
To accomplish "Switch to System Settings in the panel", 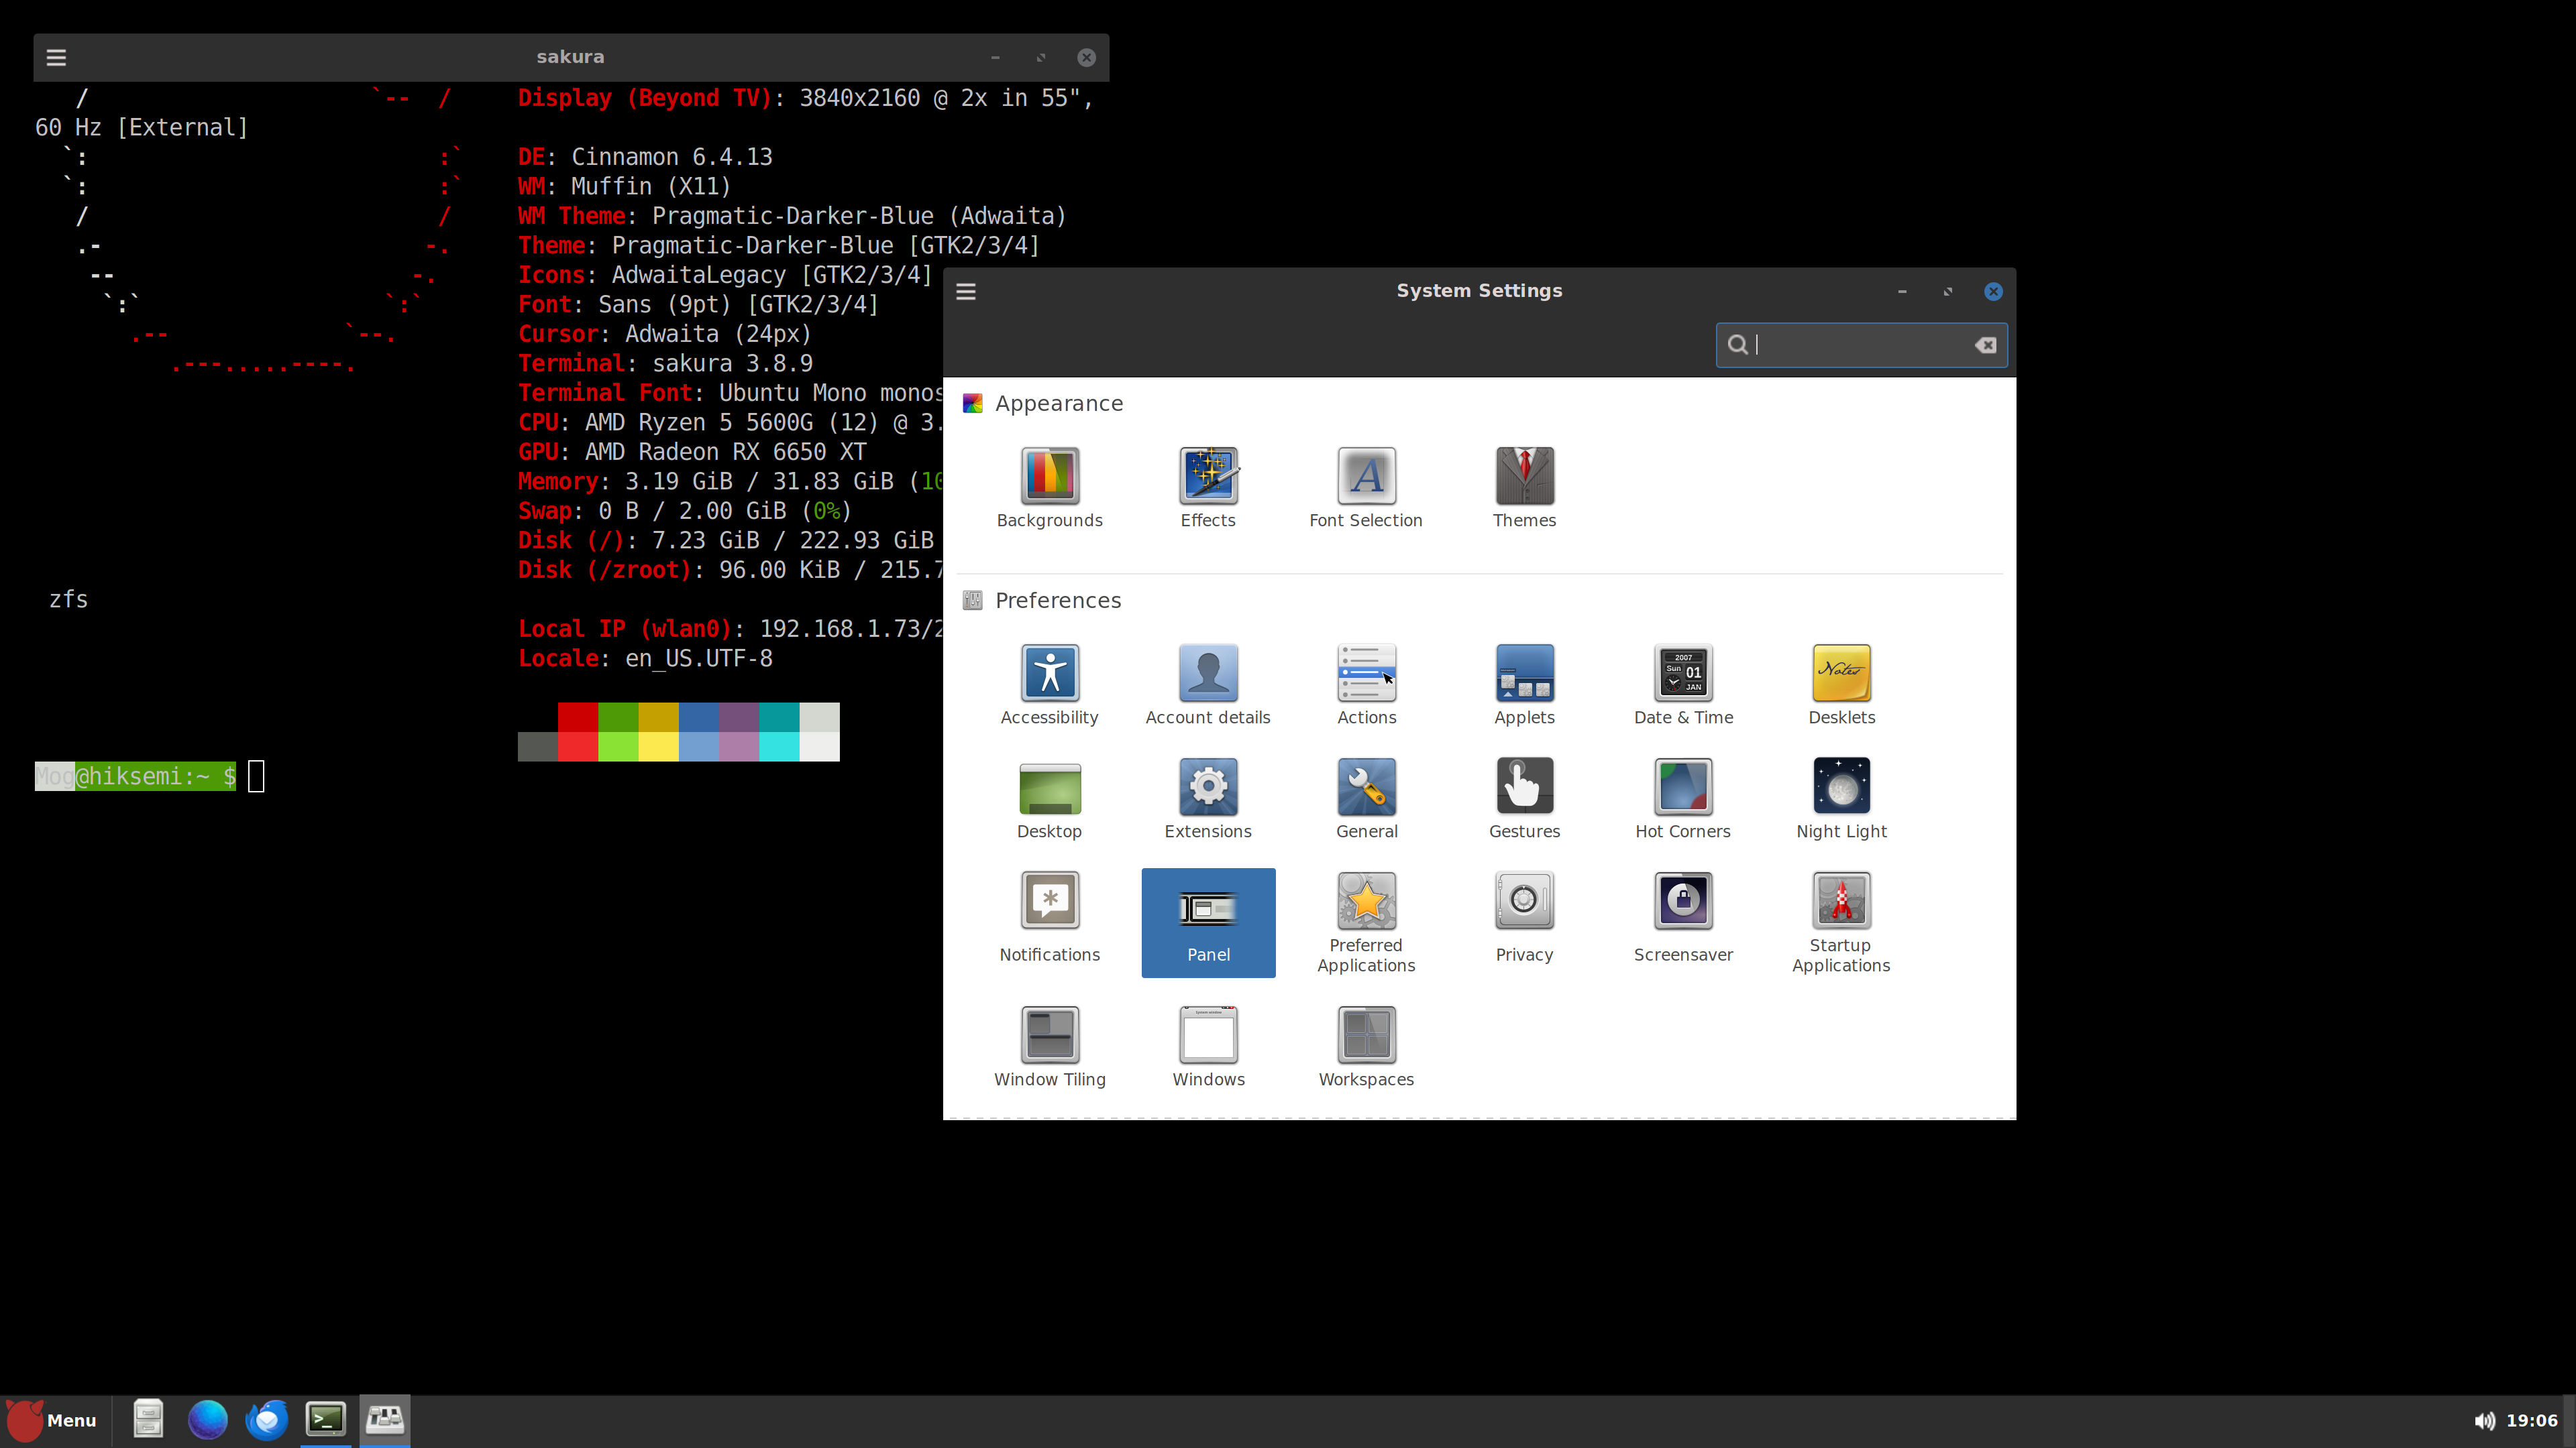I will click(385, 1419).
